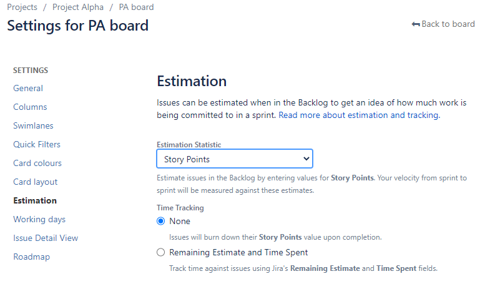This screenshot has width=485, height=294.
Task: Go to Columns settings
Action: coord(30,107)
